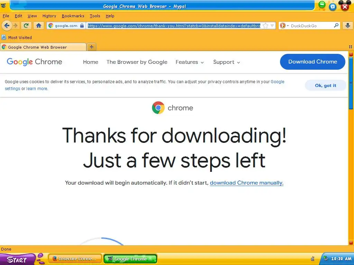Screen dimensions: 354x265
Task: Open the Bookmarks menu
Action: [73, 16]
